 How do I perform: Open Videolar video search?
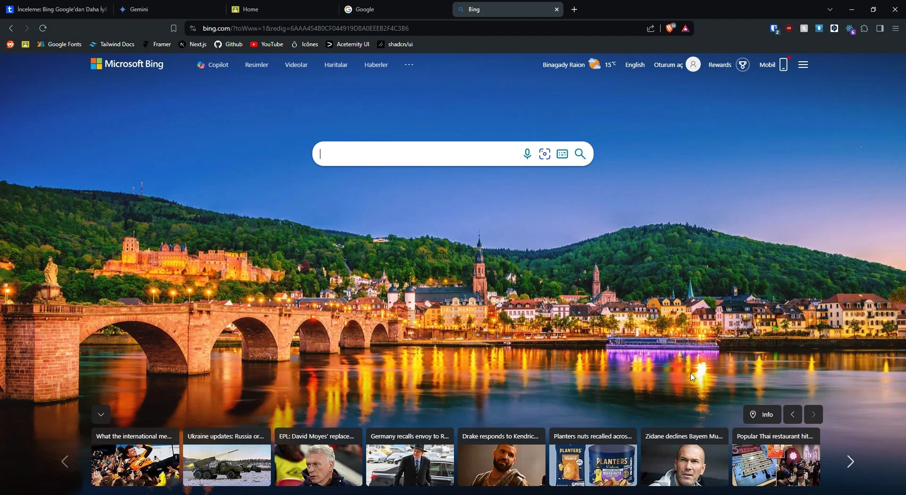(x=296, y=65)
